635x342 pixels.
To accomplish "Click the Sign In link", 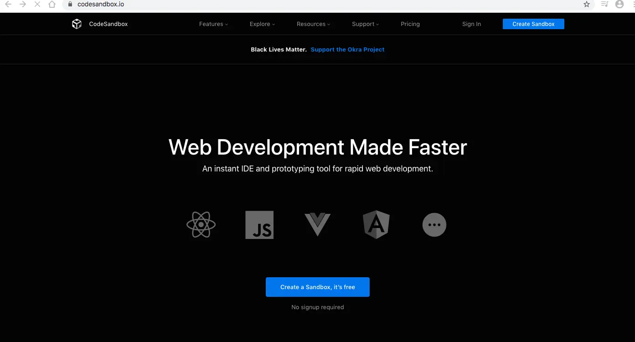I will point(471,24).
